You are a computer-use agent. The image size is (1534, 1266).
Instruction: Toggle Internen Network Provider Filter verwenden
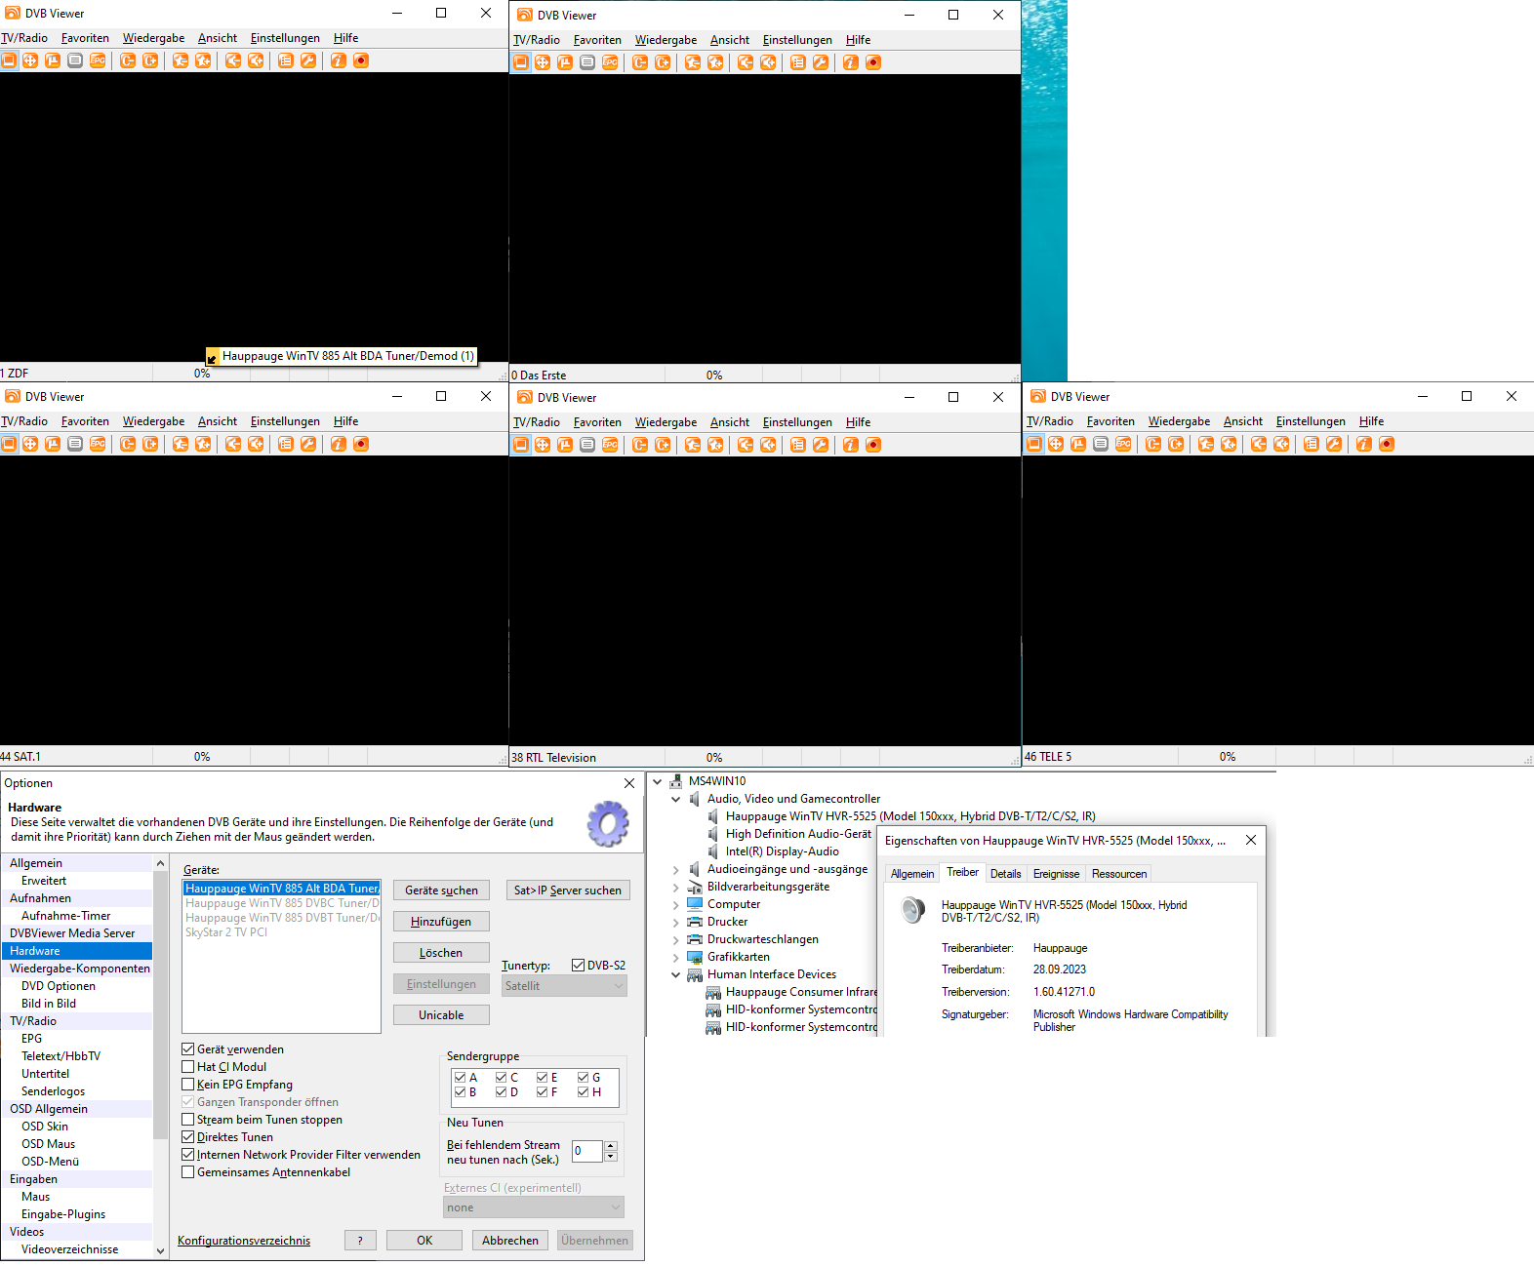click(188, 1155)
